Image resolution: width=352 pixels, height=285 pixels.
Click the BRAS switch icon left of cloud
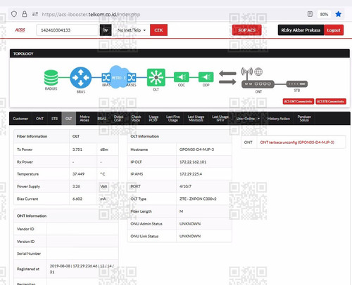click(106, 77)
